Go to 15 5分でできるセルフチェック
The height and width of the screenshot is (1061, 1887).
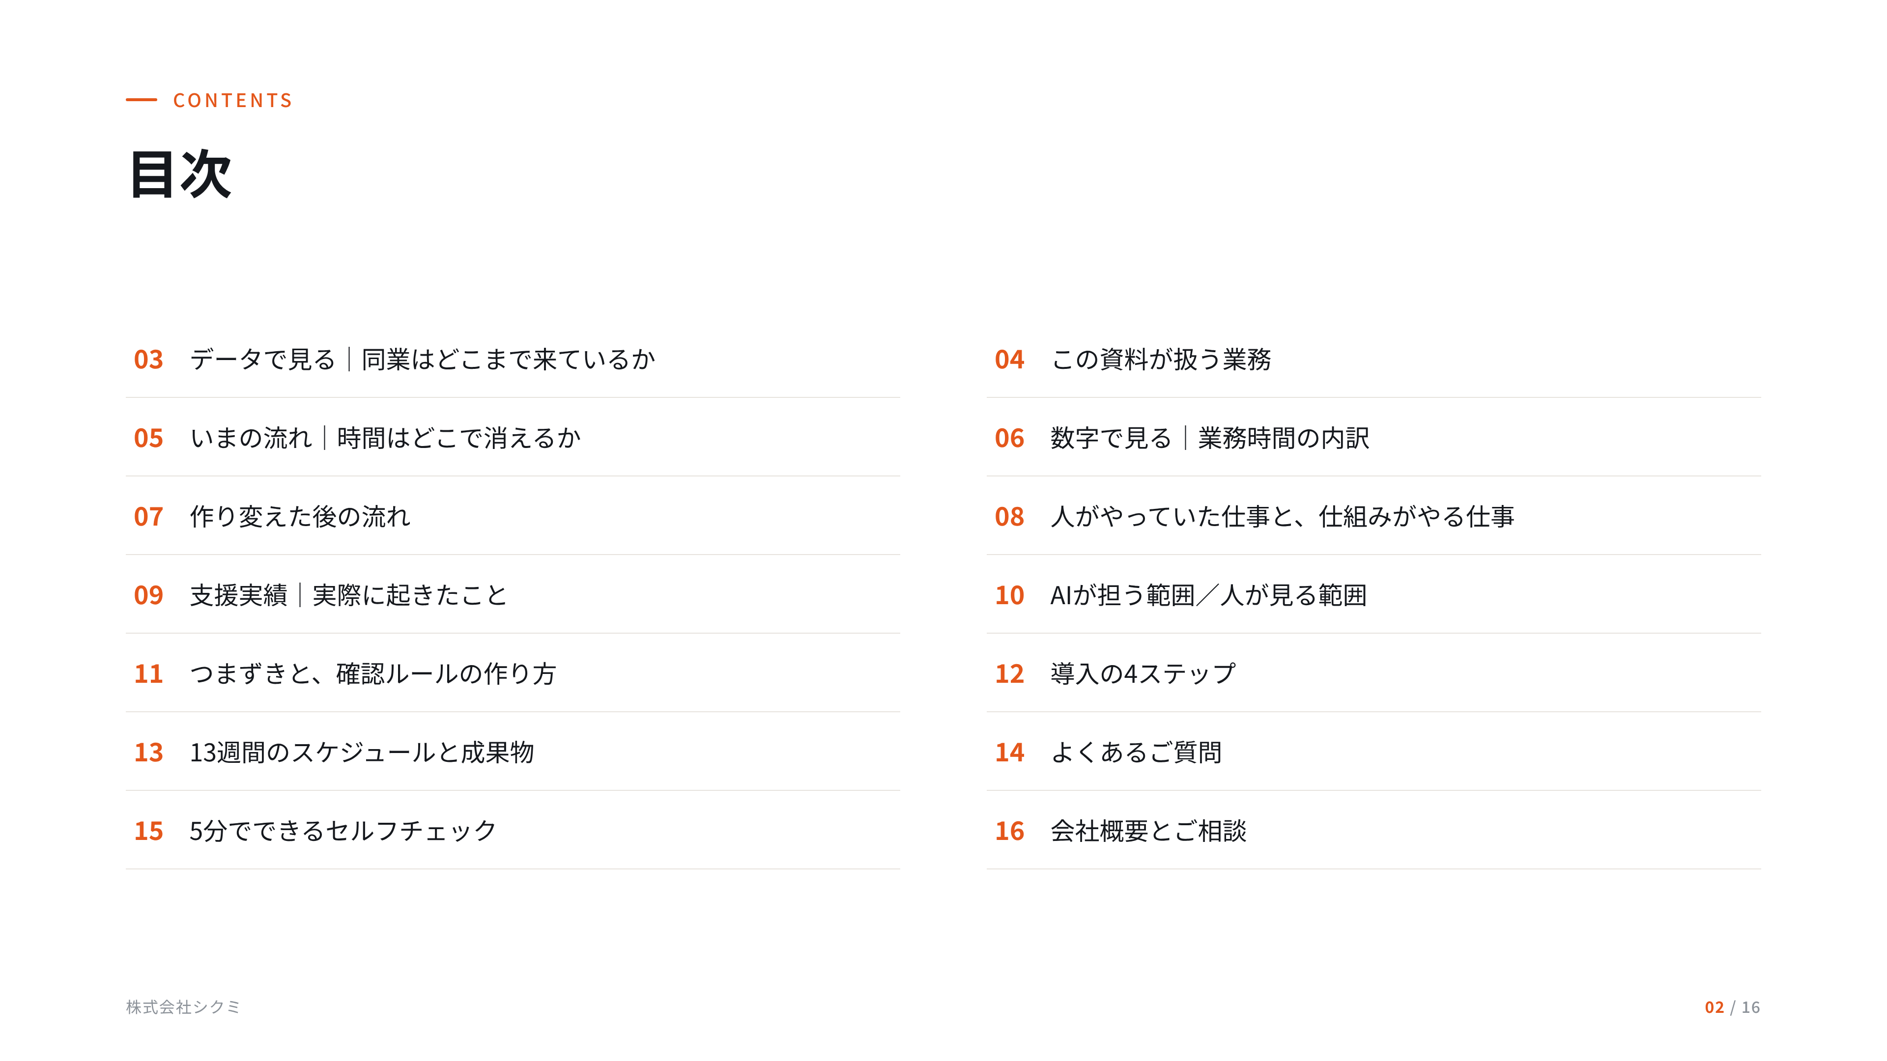point(513,830)
